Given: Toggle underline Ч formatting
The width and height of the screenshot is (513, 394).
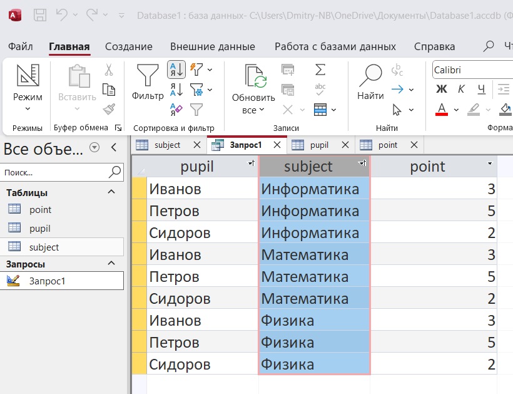Looking at the screenshot, I should point(481,89).
